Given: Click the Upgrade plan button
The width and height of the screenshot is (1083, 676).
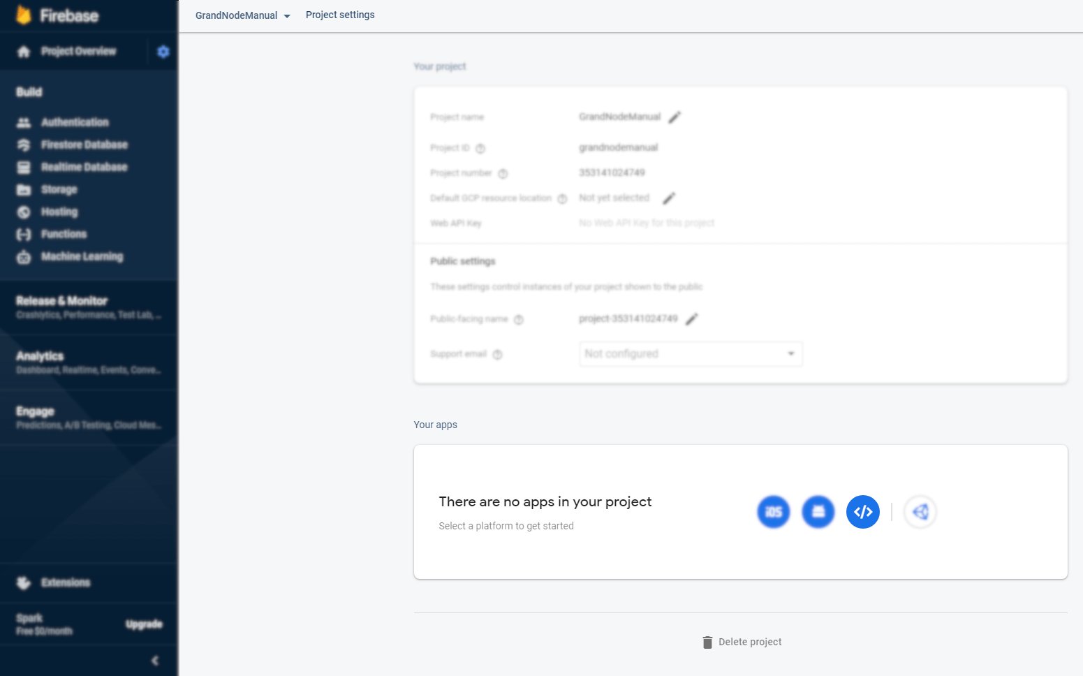Looking at the screenshot, I should (144, 624).
